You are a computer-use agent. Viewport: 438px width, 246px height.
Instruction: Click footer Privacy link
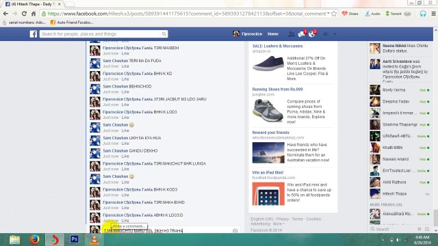(x=283, y=219)
